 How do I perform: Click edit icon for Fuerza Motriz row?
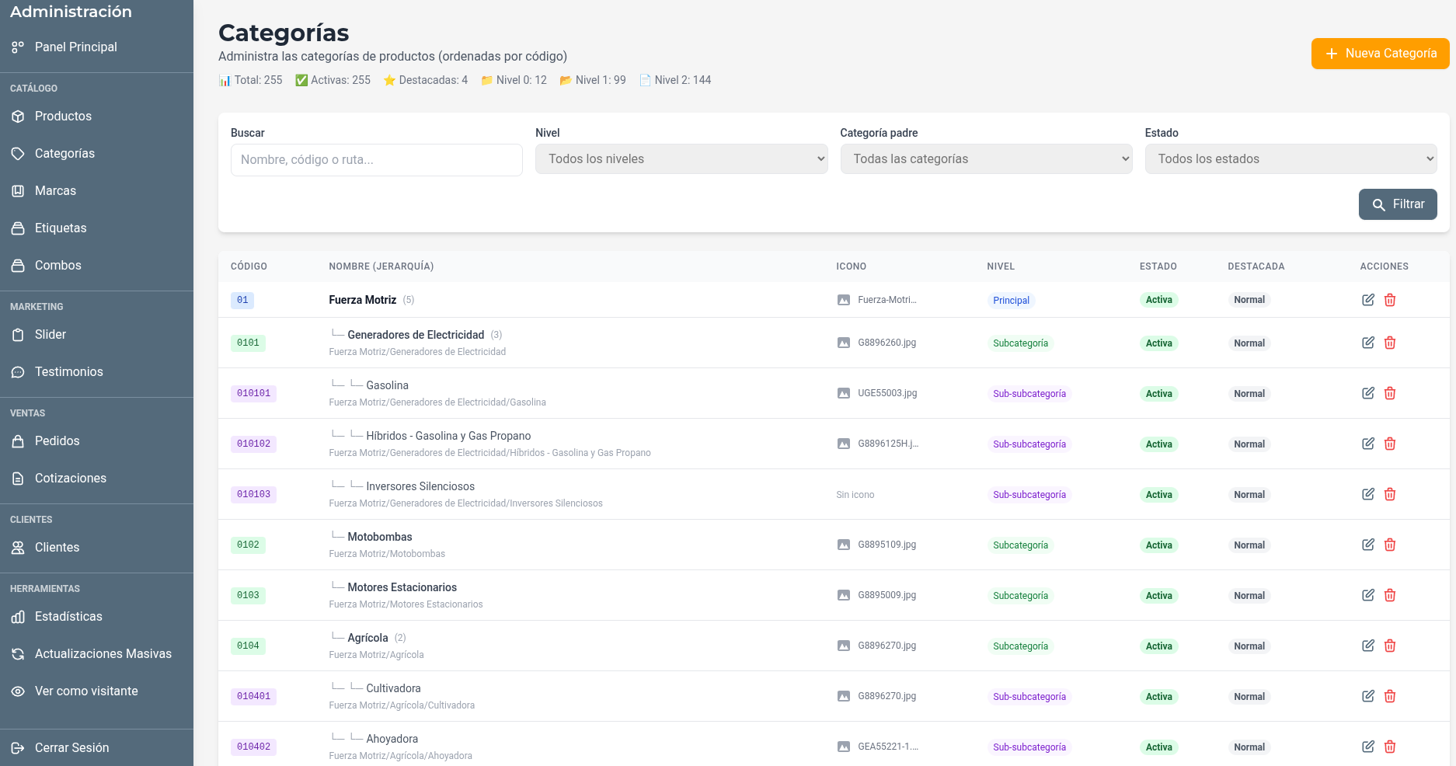click(x=1367, y=300)
